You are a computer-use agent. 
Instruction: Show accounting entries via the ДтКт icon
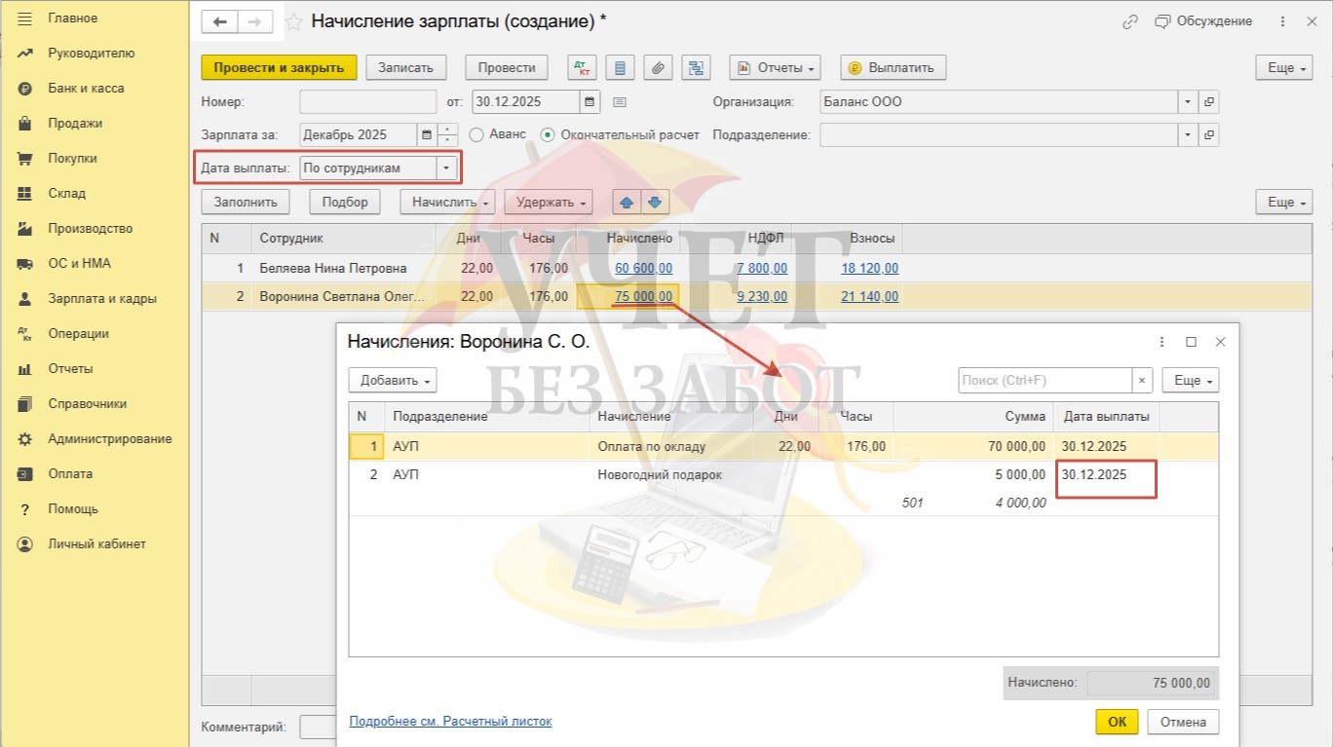584,68
